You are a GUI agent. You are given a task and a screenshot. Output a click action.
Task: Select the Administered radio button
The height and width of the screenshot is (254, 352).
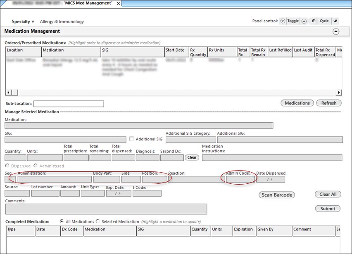point(36,166)
